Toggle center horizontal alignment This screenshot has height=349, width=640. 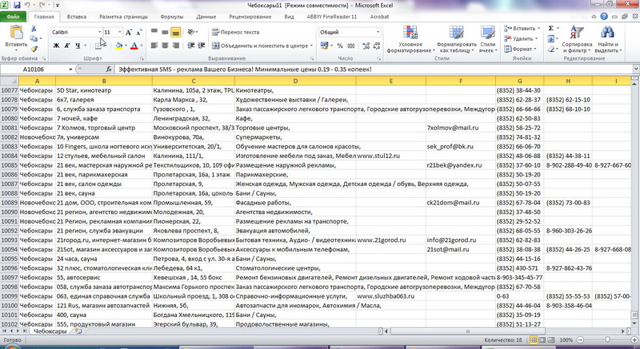165,46
